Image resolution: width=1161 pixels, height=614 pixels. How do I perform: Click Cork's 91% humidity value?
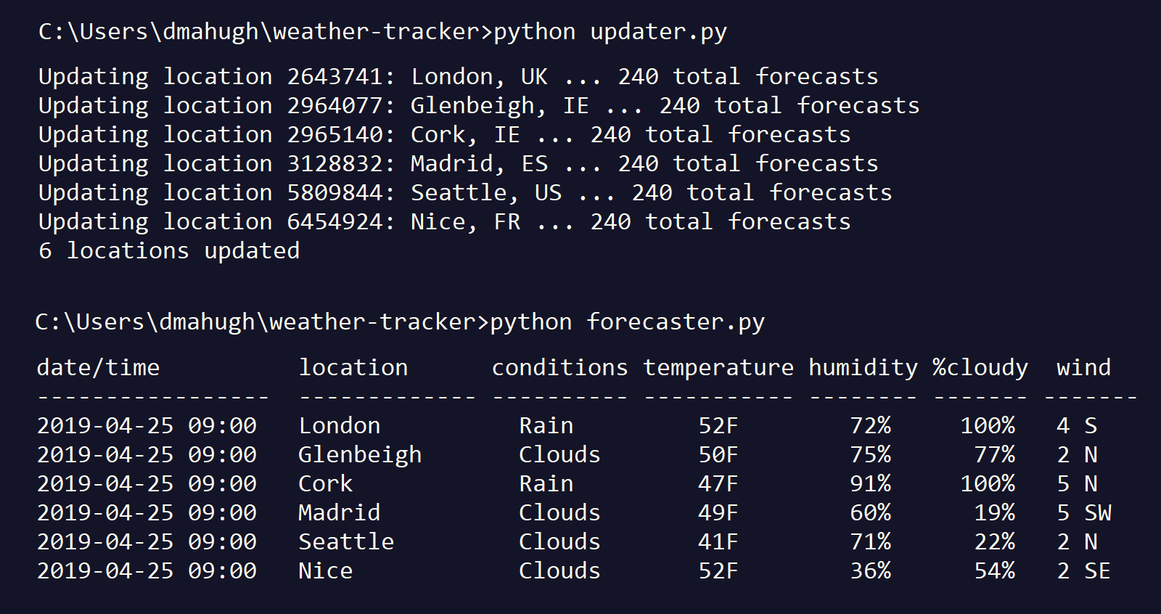870,484
